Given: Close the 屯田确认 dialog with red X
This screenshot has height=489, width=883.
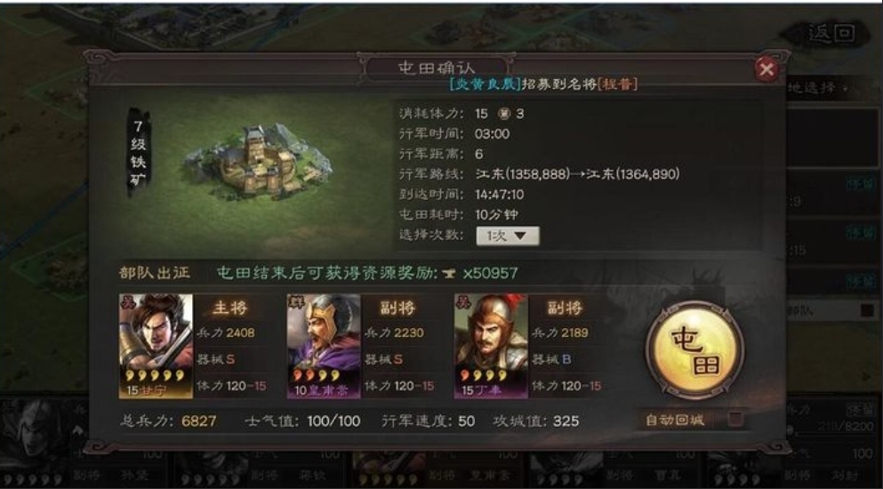Looking at the screenshot, I should coord(767,69).
